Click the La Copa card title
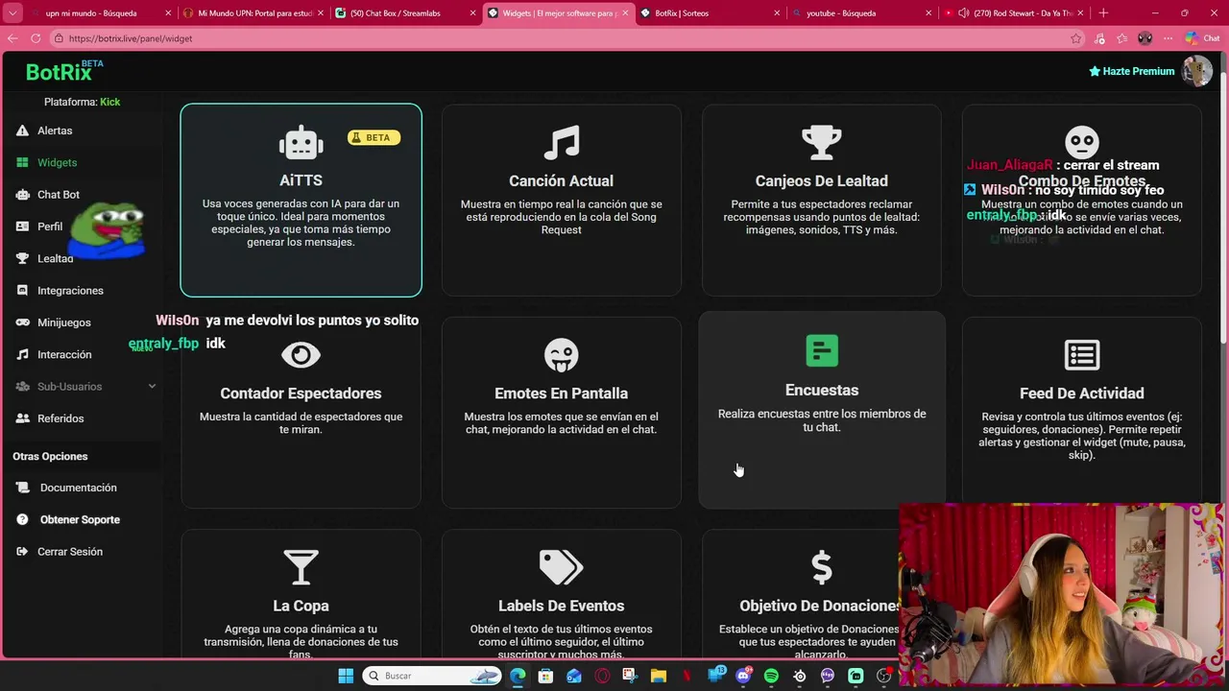This screenshot has width=1229, height=691. [301, 606]
